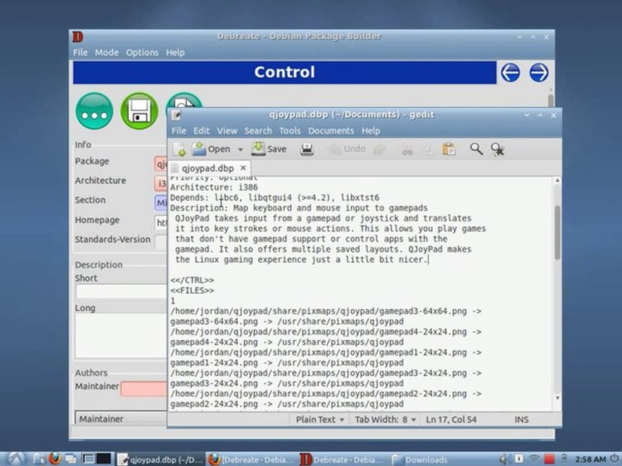The image size is (622, 466).
Task: Click the red square tray icon
Action: click(x=549, y=460)
